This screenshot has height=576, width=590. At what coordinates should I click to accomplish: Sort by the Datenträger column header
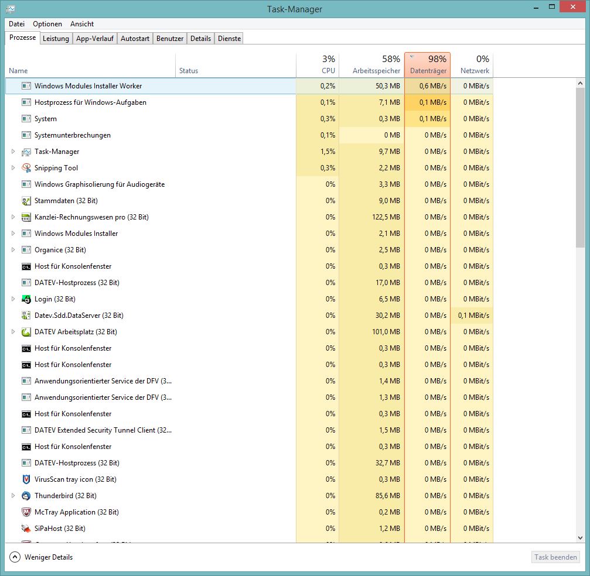tap(428, 64)
